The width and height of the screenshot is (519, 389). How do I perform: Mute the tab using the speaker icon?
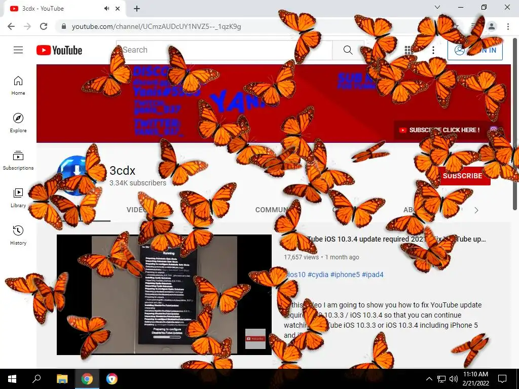(106, 9)
